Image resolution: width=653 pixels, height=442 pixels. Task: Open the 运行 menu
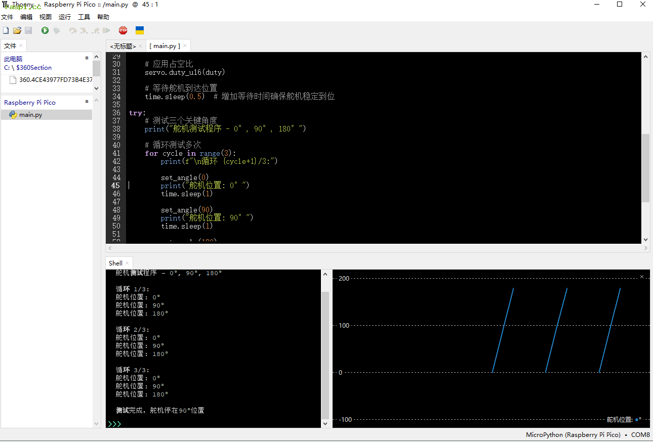65,17
